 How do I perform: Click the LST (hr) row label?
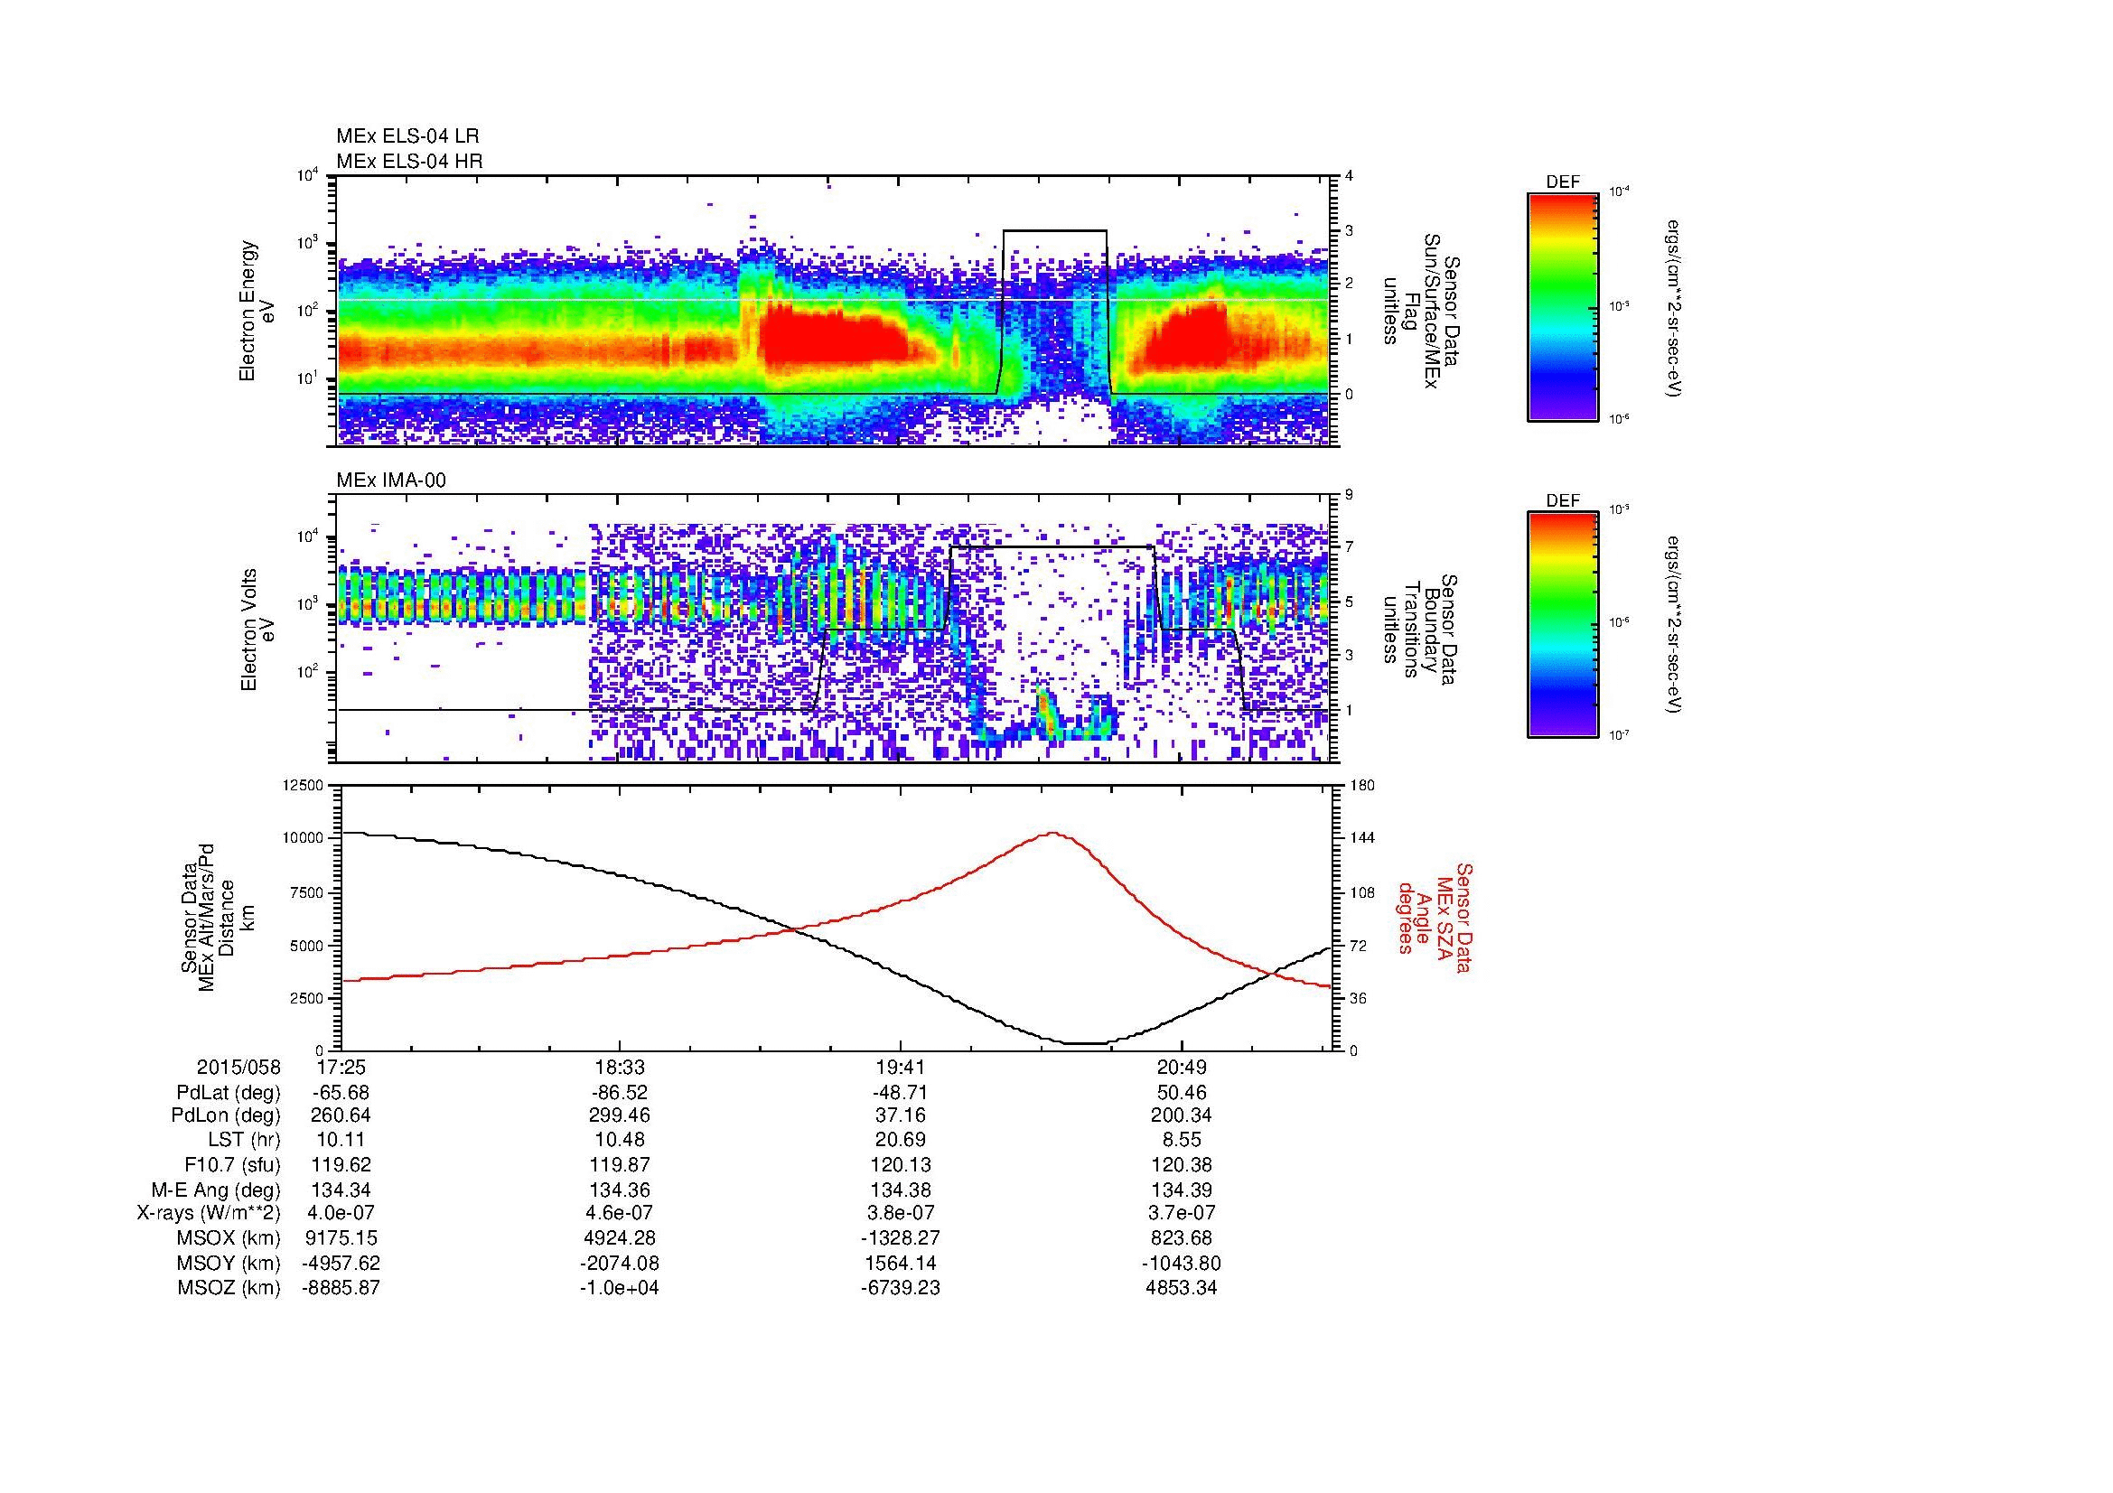tap(244, 1141)
